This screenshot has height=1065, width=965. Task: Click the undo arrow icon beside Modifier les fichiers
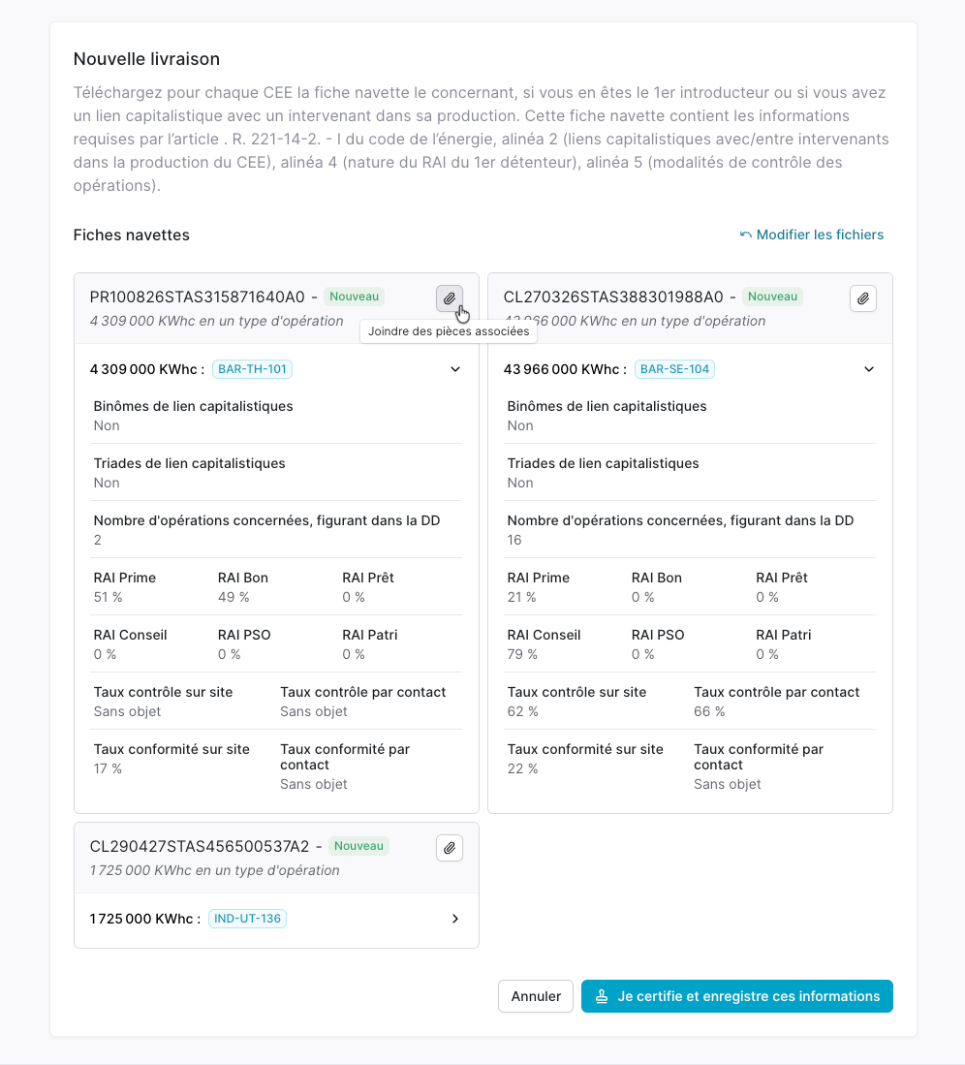(745, 235)
